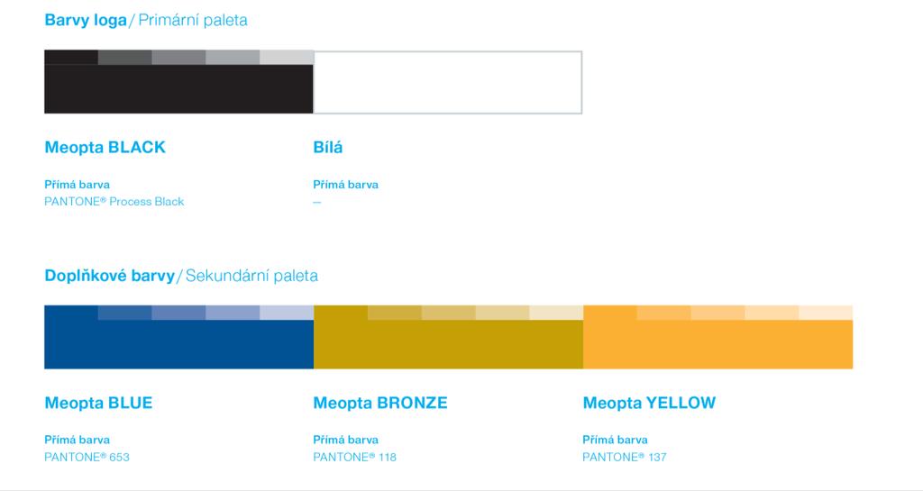Click the PANTONE Process Black text

click(x=114, y=202)
